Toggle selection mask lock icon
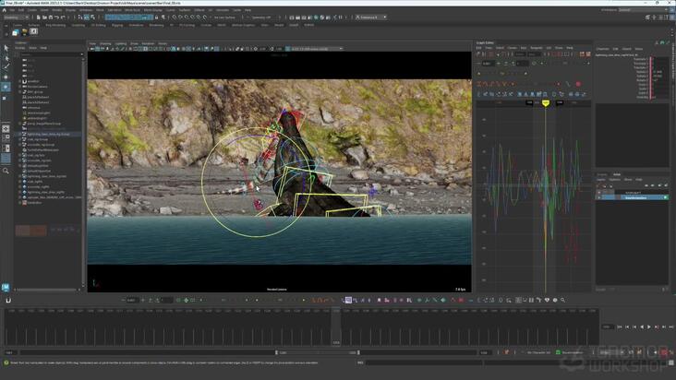 click(156, 18)
